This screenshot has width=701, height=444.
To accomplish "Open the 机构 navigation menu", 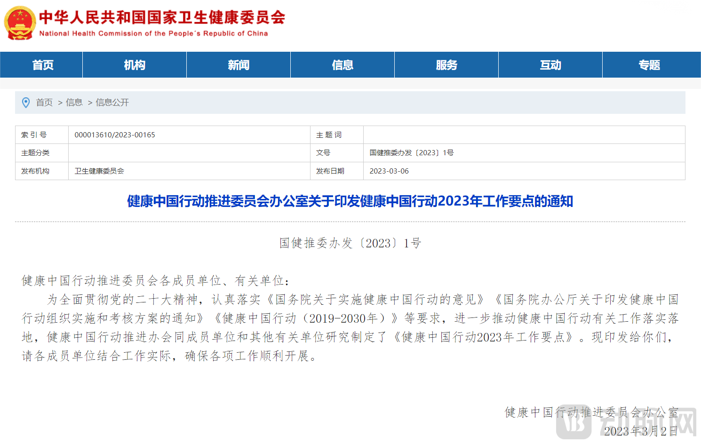I will (x=134, y=64).
